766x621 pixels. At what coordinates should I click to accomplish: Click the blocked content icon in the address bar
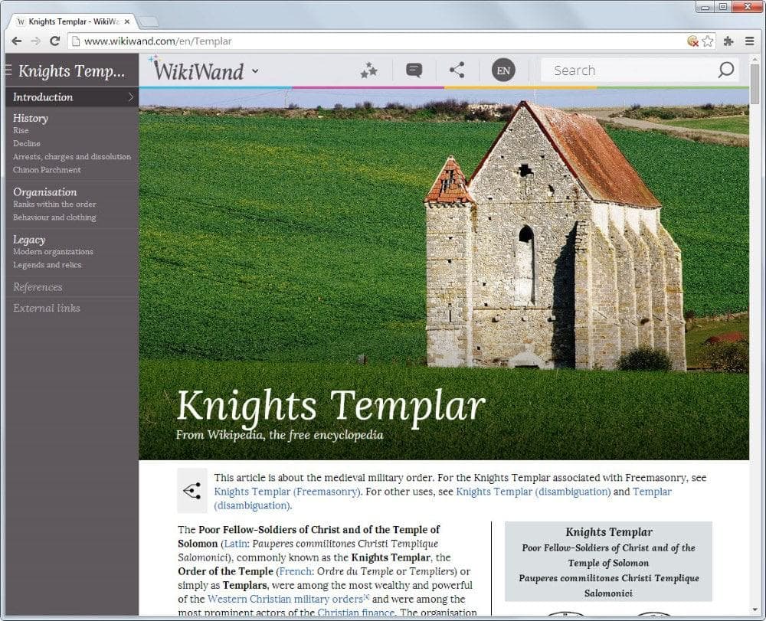click(692, 41)
